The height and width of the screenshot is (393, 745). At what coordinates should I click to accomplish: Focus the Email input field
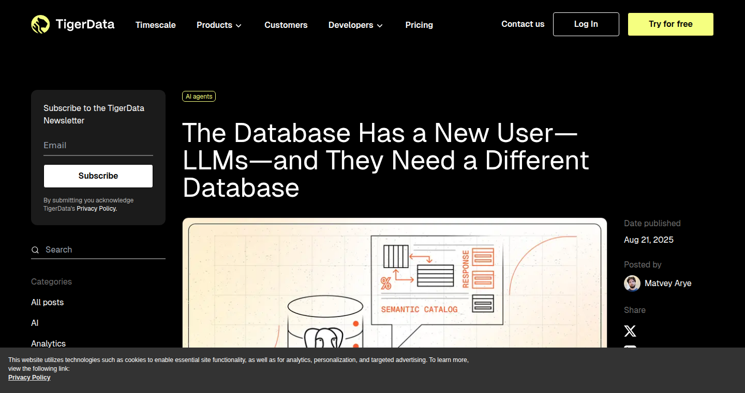point(98,146)
